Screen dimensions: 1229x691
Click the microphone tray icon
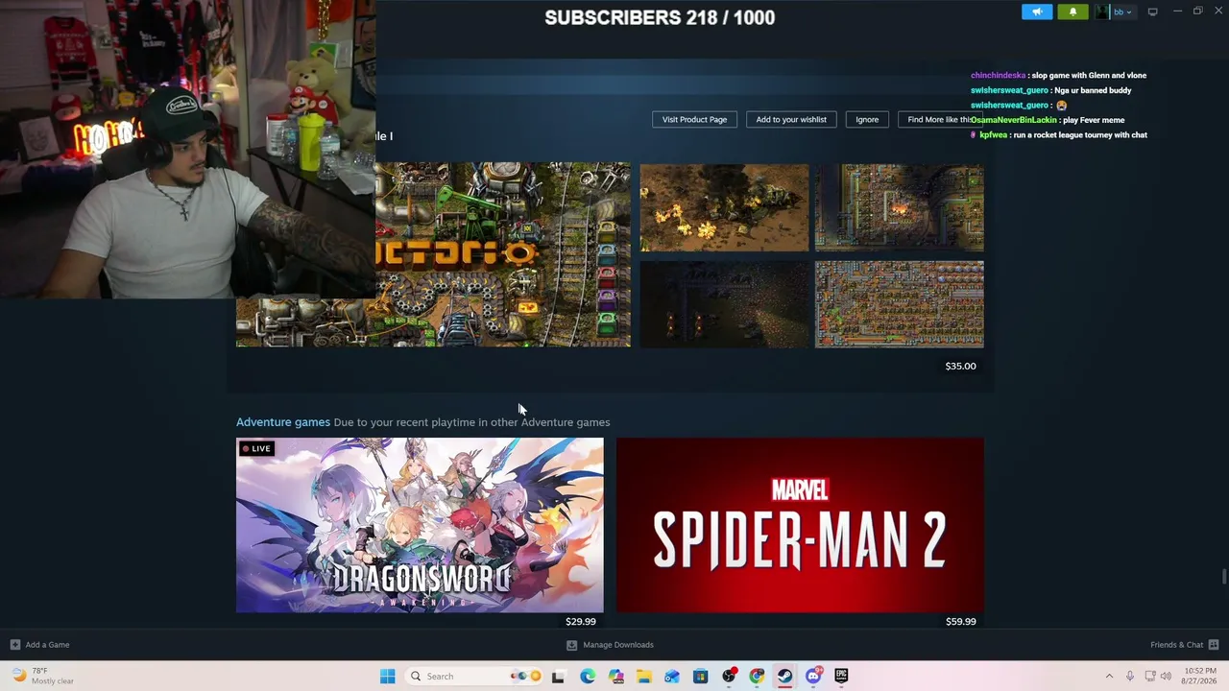1130,677
